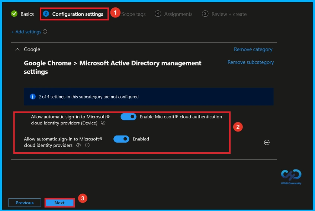
Task: Click Remove subcategory link
Action: pyautogui.click(x=251, y=62)
